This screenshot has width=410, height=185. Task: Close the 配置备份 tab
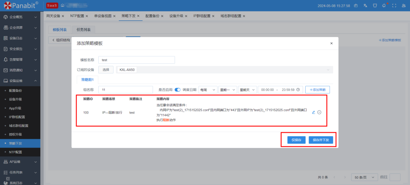click(x=162, y=16)
